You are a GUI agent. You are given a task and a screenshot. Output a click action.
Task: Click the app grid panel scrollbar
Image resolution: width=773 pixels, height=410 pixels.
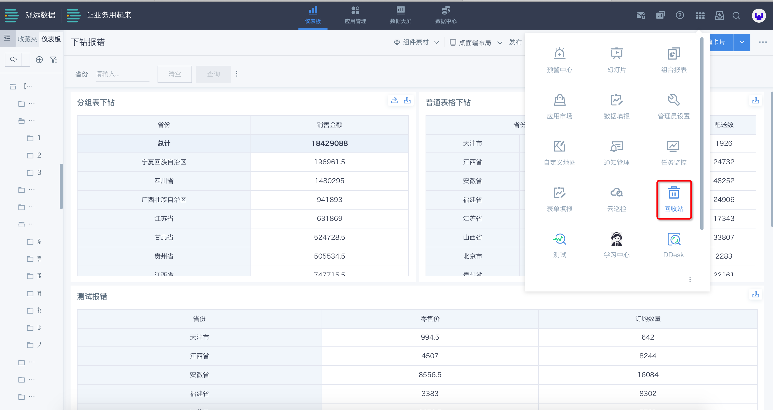(702, 134)
